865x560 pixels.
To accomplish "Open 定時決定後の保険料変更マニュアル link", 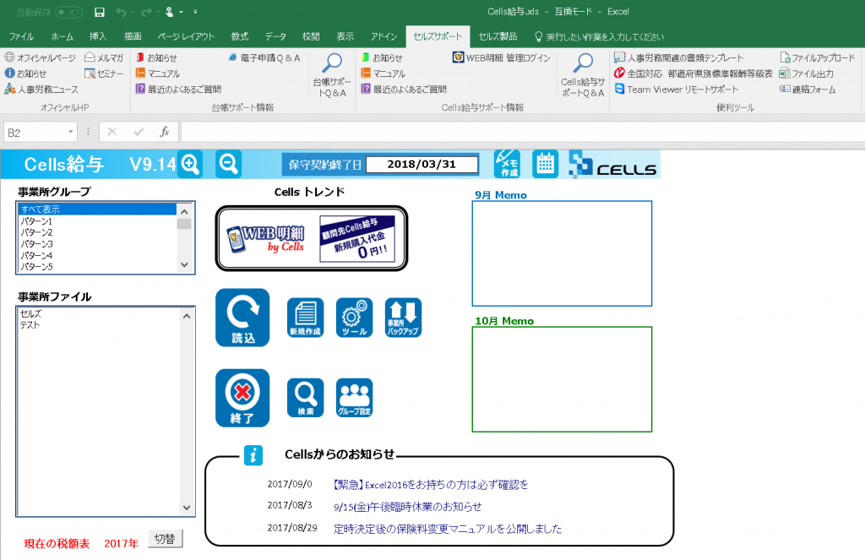I will (448, 529).
